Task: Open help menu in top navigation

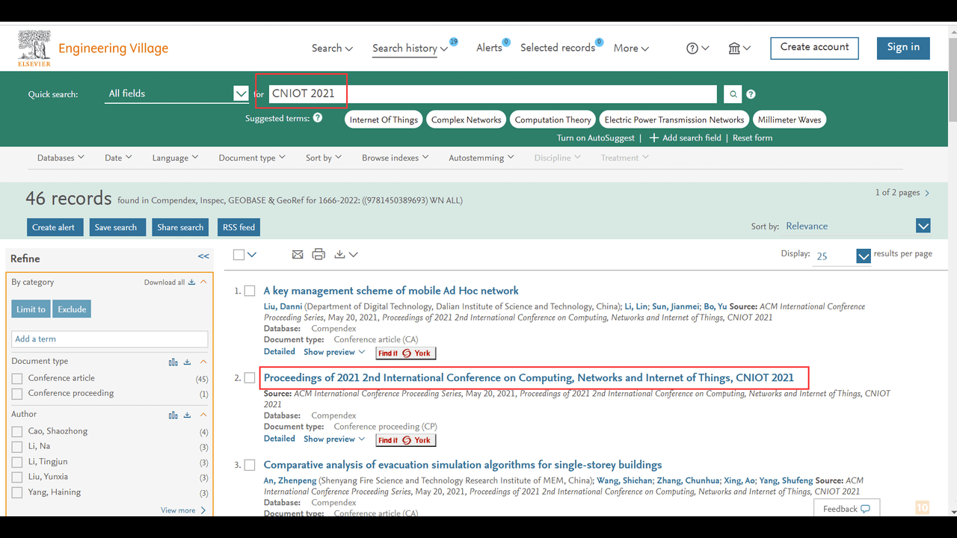Action: click(698, 48)
